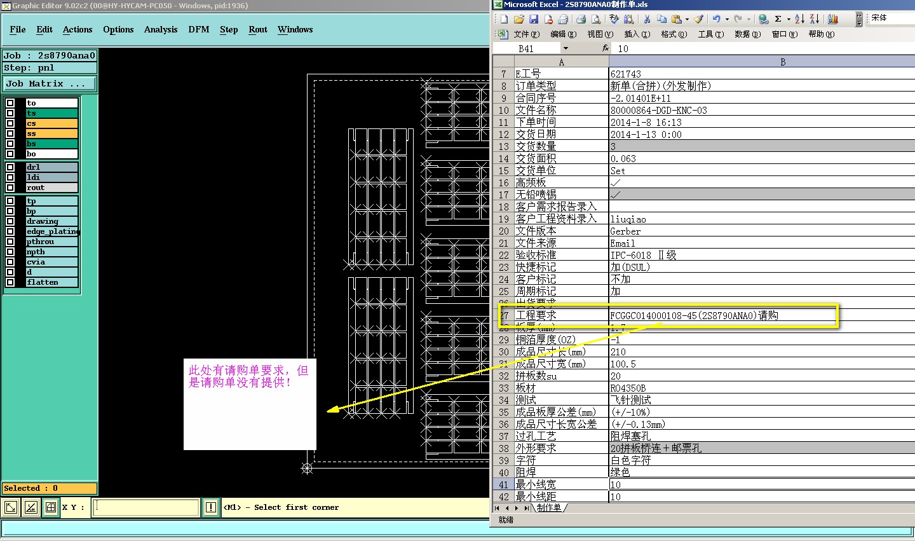Open the AutoSum functions dropdown arrow
This screenshot has width=915, height=541.
pos(788,19)
